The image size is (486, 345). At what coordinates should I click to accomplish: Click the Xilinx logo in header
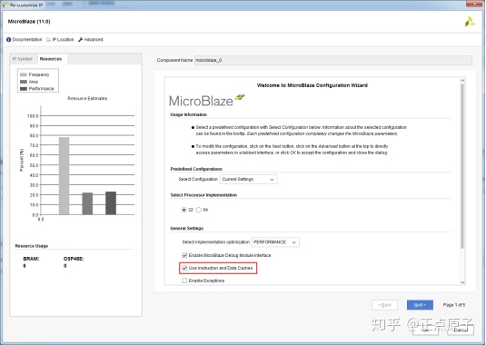pyautogui.click(x=470, y=22)
